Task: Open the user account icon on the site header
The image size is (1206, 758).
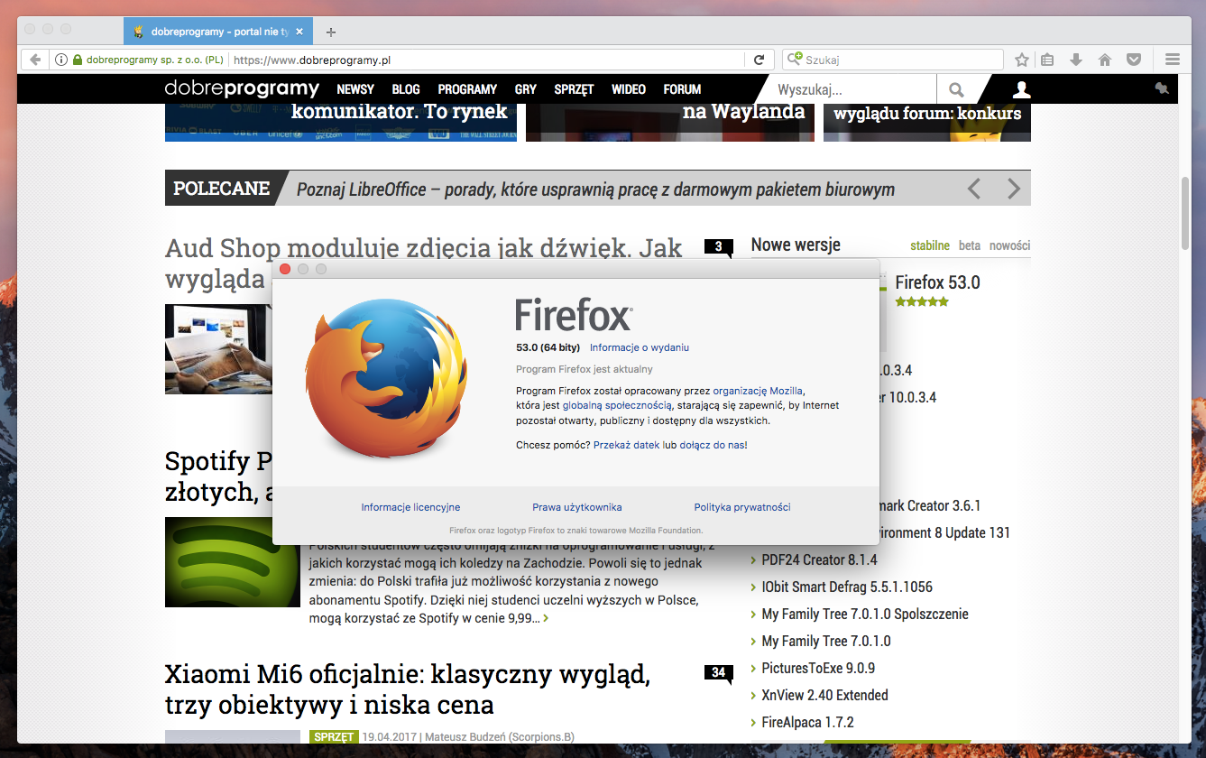Action: pyautogui.click(x=1021, y=89)
